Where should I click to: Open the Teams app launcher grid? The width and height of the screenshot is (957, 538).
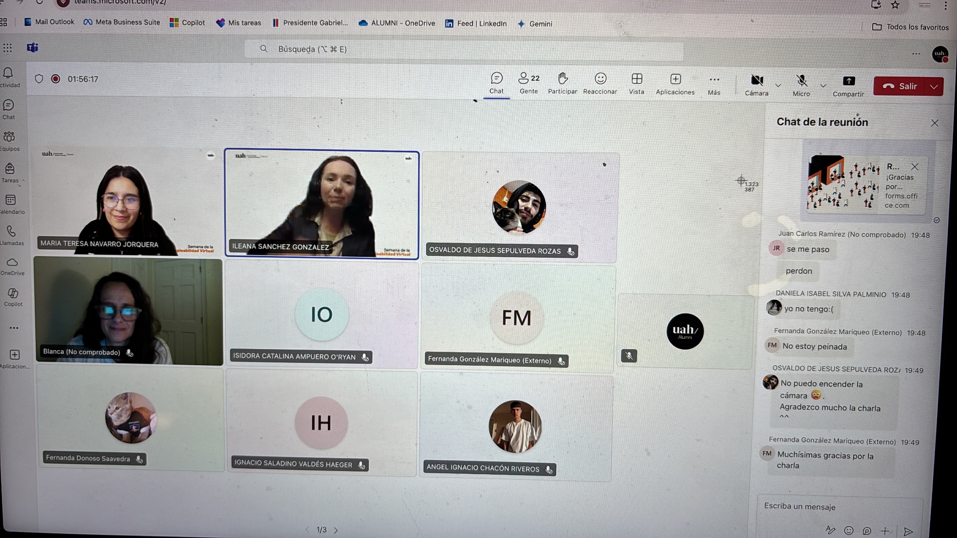pos(7,47)
